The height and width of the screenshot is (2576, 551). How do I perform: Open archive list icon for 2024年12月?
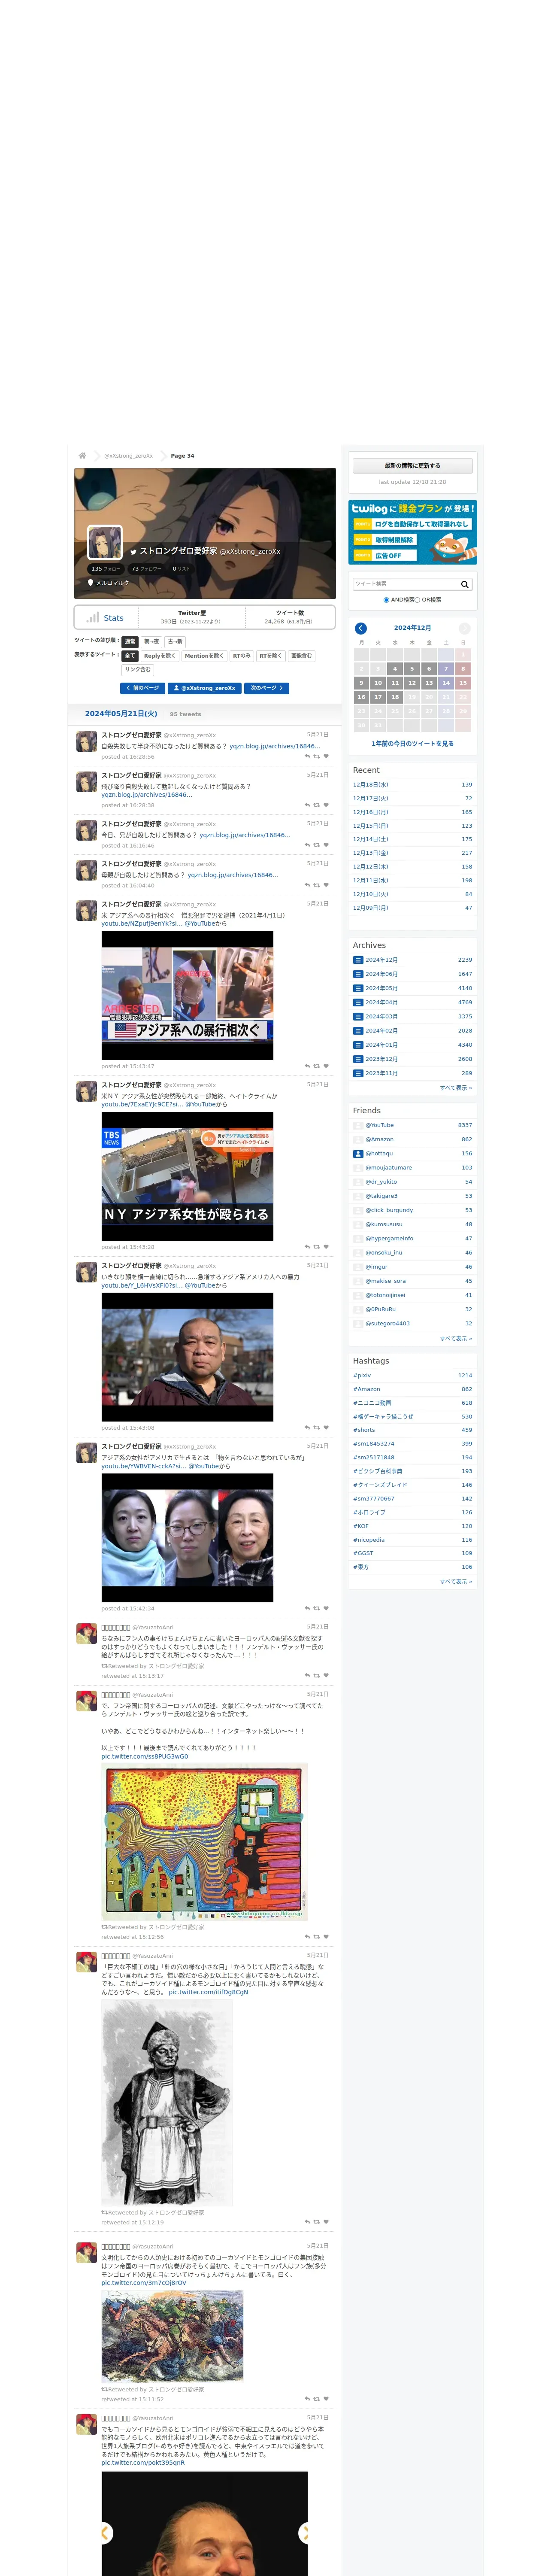(x=358, y=960)
